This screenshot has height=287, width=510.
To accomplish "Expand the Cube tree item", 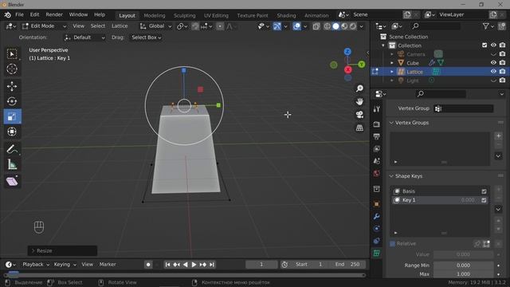I will (x=391, y=63).
